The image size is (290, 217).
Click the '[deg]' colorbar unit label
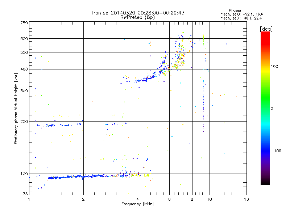[x=266, y=29]
